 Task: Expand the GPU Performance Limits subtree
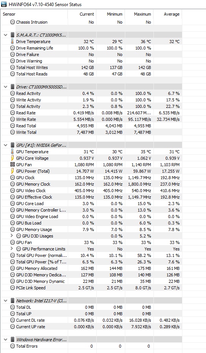coord(12,249)
